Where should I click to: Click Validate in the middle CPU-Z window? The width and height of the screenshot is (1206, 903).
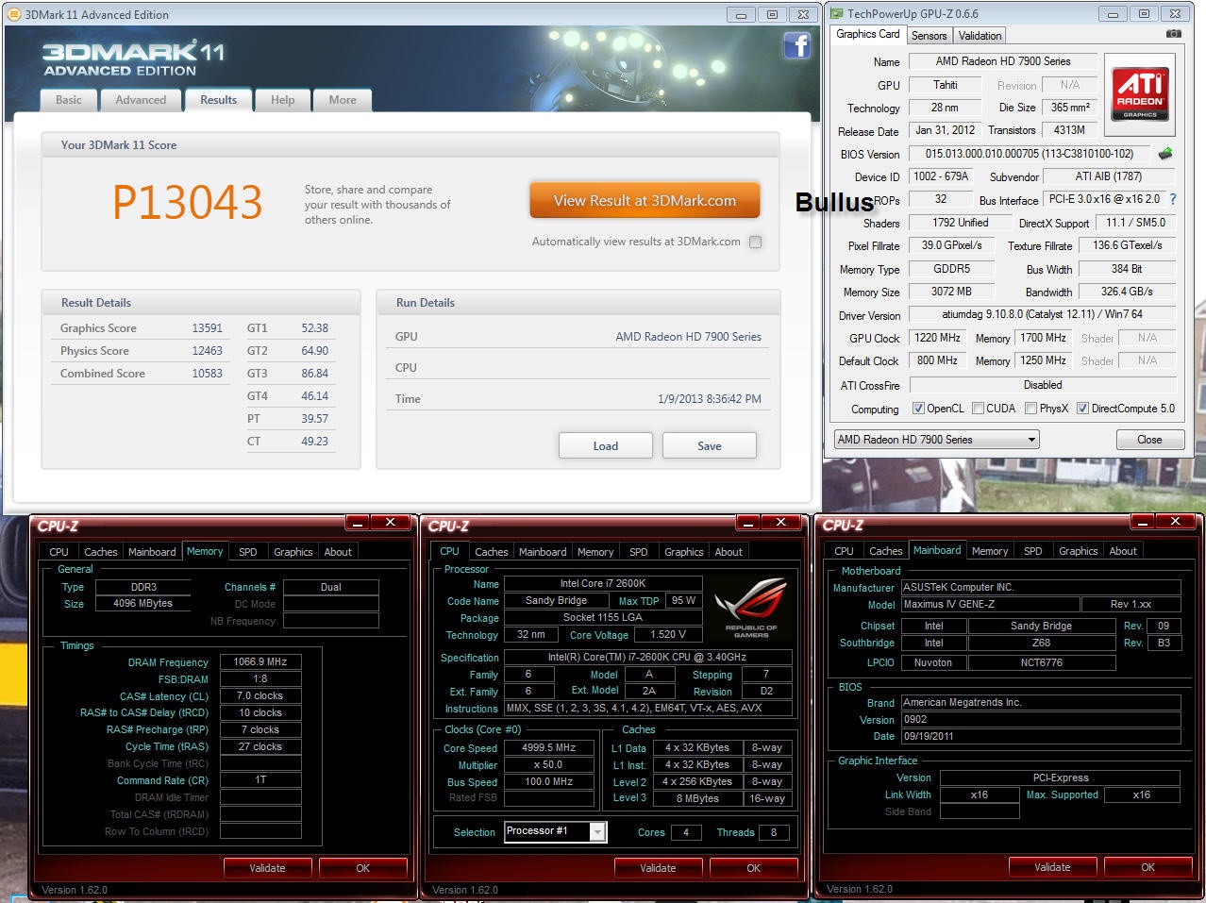(x=658, y=868)
